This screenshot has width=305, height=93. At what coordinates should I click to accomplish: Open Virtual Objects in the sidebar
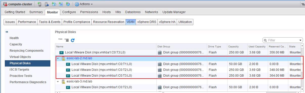point(28,57)
